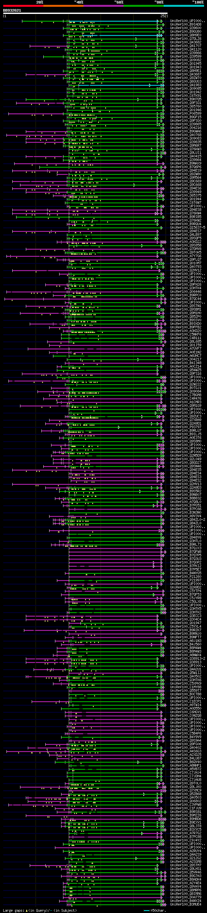Select hit label UniRef100_B4I348
The image size is (207, 913).
pos(186,363)
